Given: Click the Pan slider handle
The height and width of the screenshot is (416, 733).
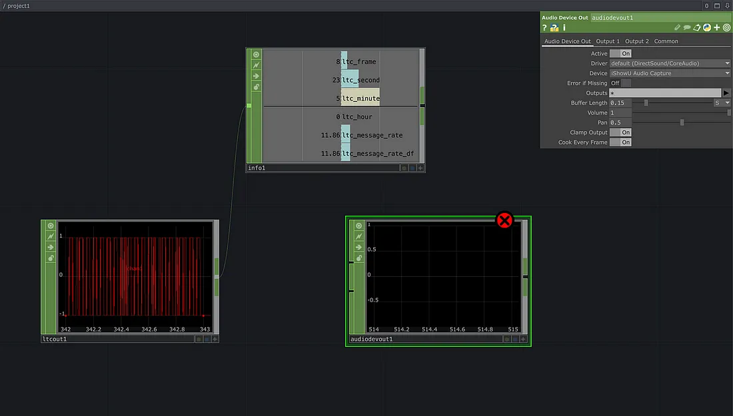Looking at the screenshot, I should click(682, 122).
